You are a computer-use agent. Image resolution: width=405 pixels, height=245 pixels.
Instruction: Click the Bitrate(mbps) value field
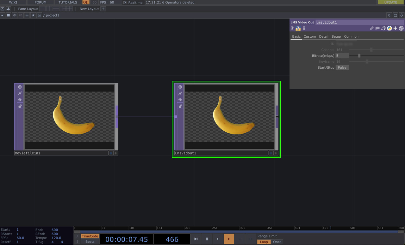pyautogui.click(x=342, y=56)
